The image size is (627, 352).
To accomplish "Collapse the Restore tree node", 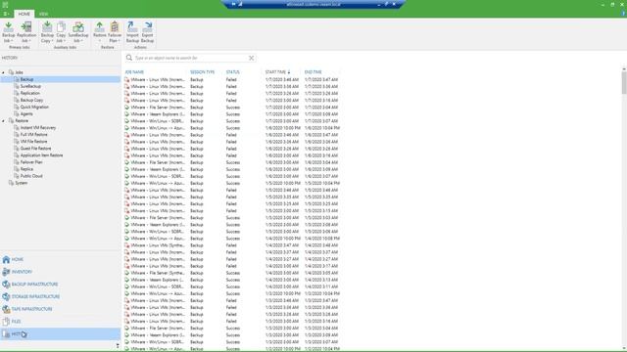I will (3, 121).
